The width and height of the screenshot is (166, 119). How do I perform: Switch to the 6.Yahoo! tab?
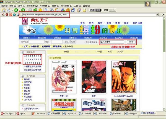tap(86, 113)
